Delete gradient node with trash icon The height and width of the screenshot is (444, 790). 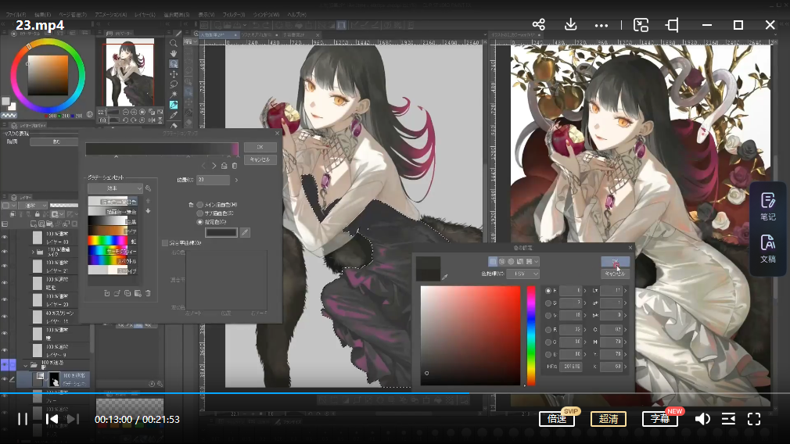coord(235,166)
